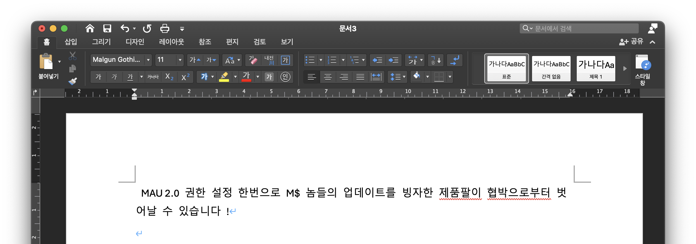696x244 pixels.
Task: Undo the last action
Action: click(125, 28)
